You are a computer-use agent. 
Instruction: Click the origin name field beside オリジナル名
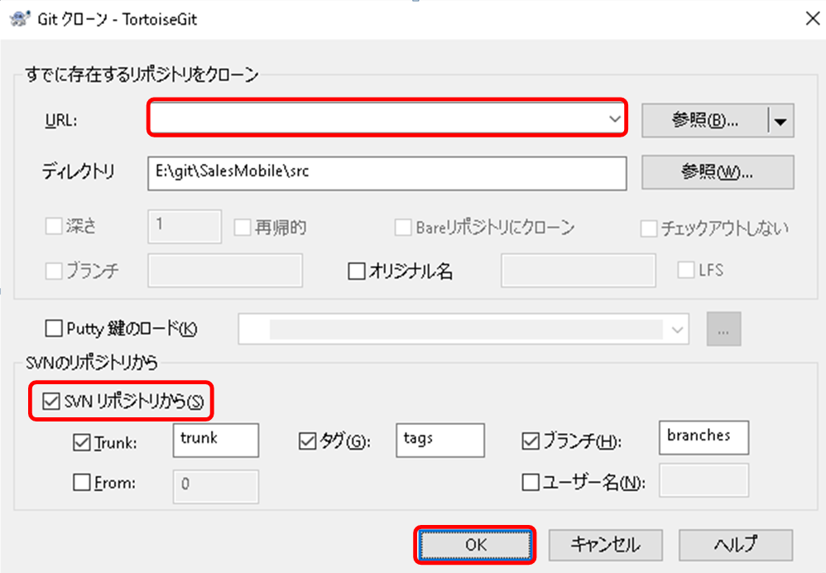click(x=579, y=271)
